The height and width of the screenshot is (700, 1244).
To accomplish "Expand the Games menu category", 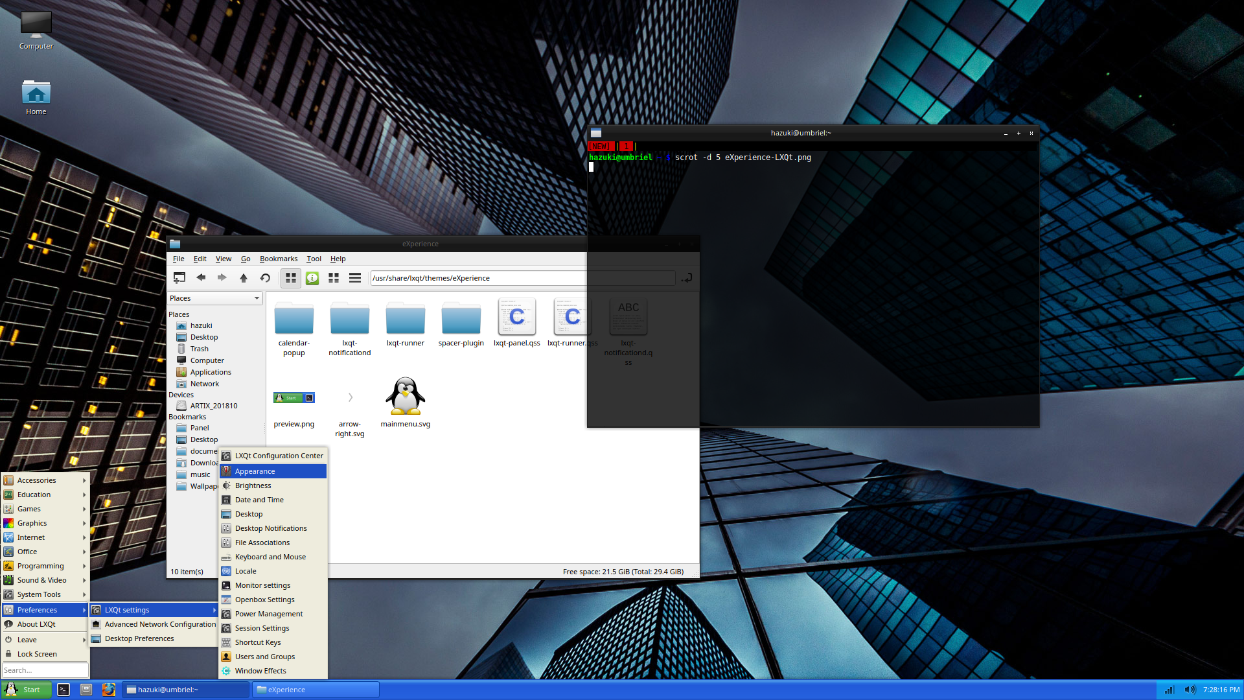I will point(45,509).
